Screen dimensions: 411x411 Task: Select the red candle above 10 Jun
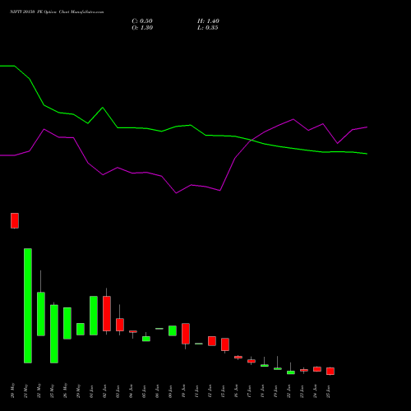tap(186, 334)
